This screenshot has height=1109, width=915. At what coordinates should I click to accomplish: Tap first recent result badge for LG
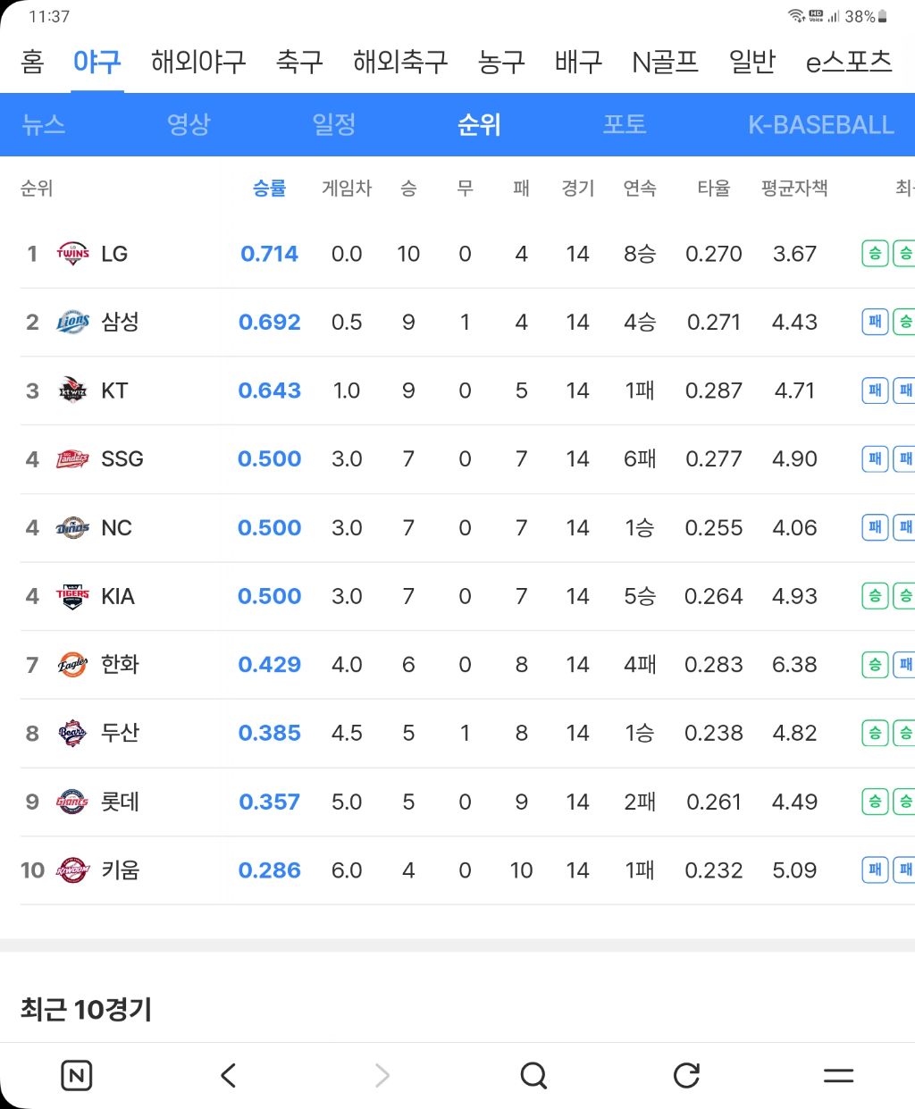point(875,254)
